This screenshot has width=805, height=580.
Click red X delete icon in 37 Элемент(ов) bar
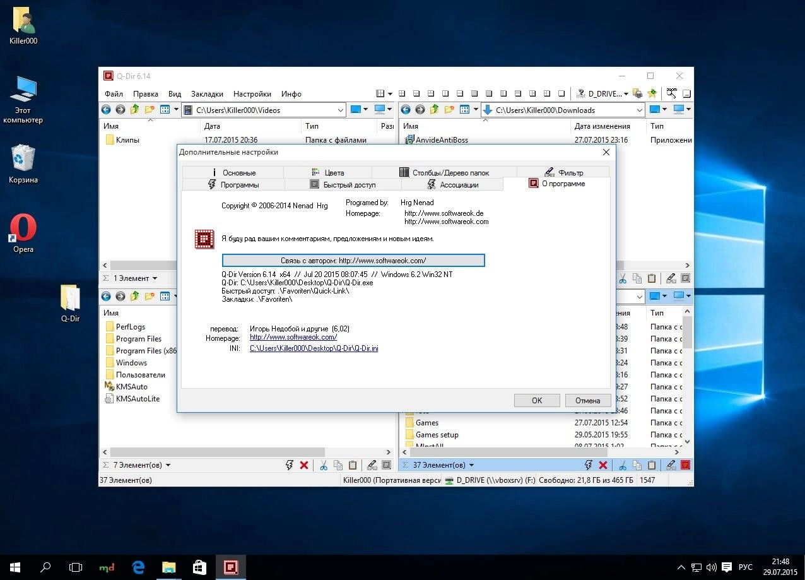603,465
